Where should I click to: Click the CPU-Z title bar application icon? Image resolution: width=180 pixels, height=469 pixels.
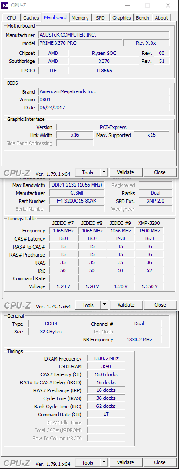pos(5,5)
